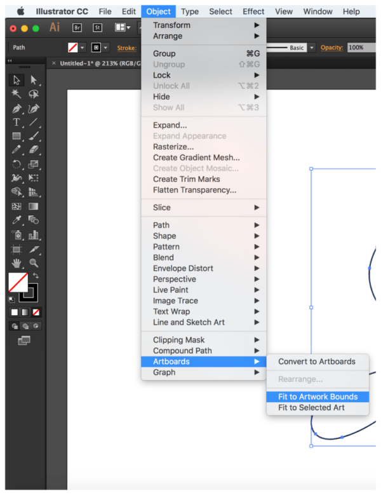381x495 pixels.
Task: Select the Gradient tool
Action: 34,207
